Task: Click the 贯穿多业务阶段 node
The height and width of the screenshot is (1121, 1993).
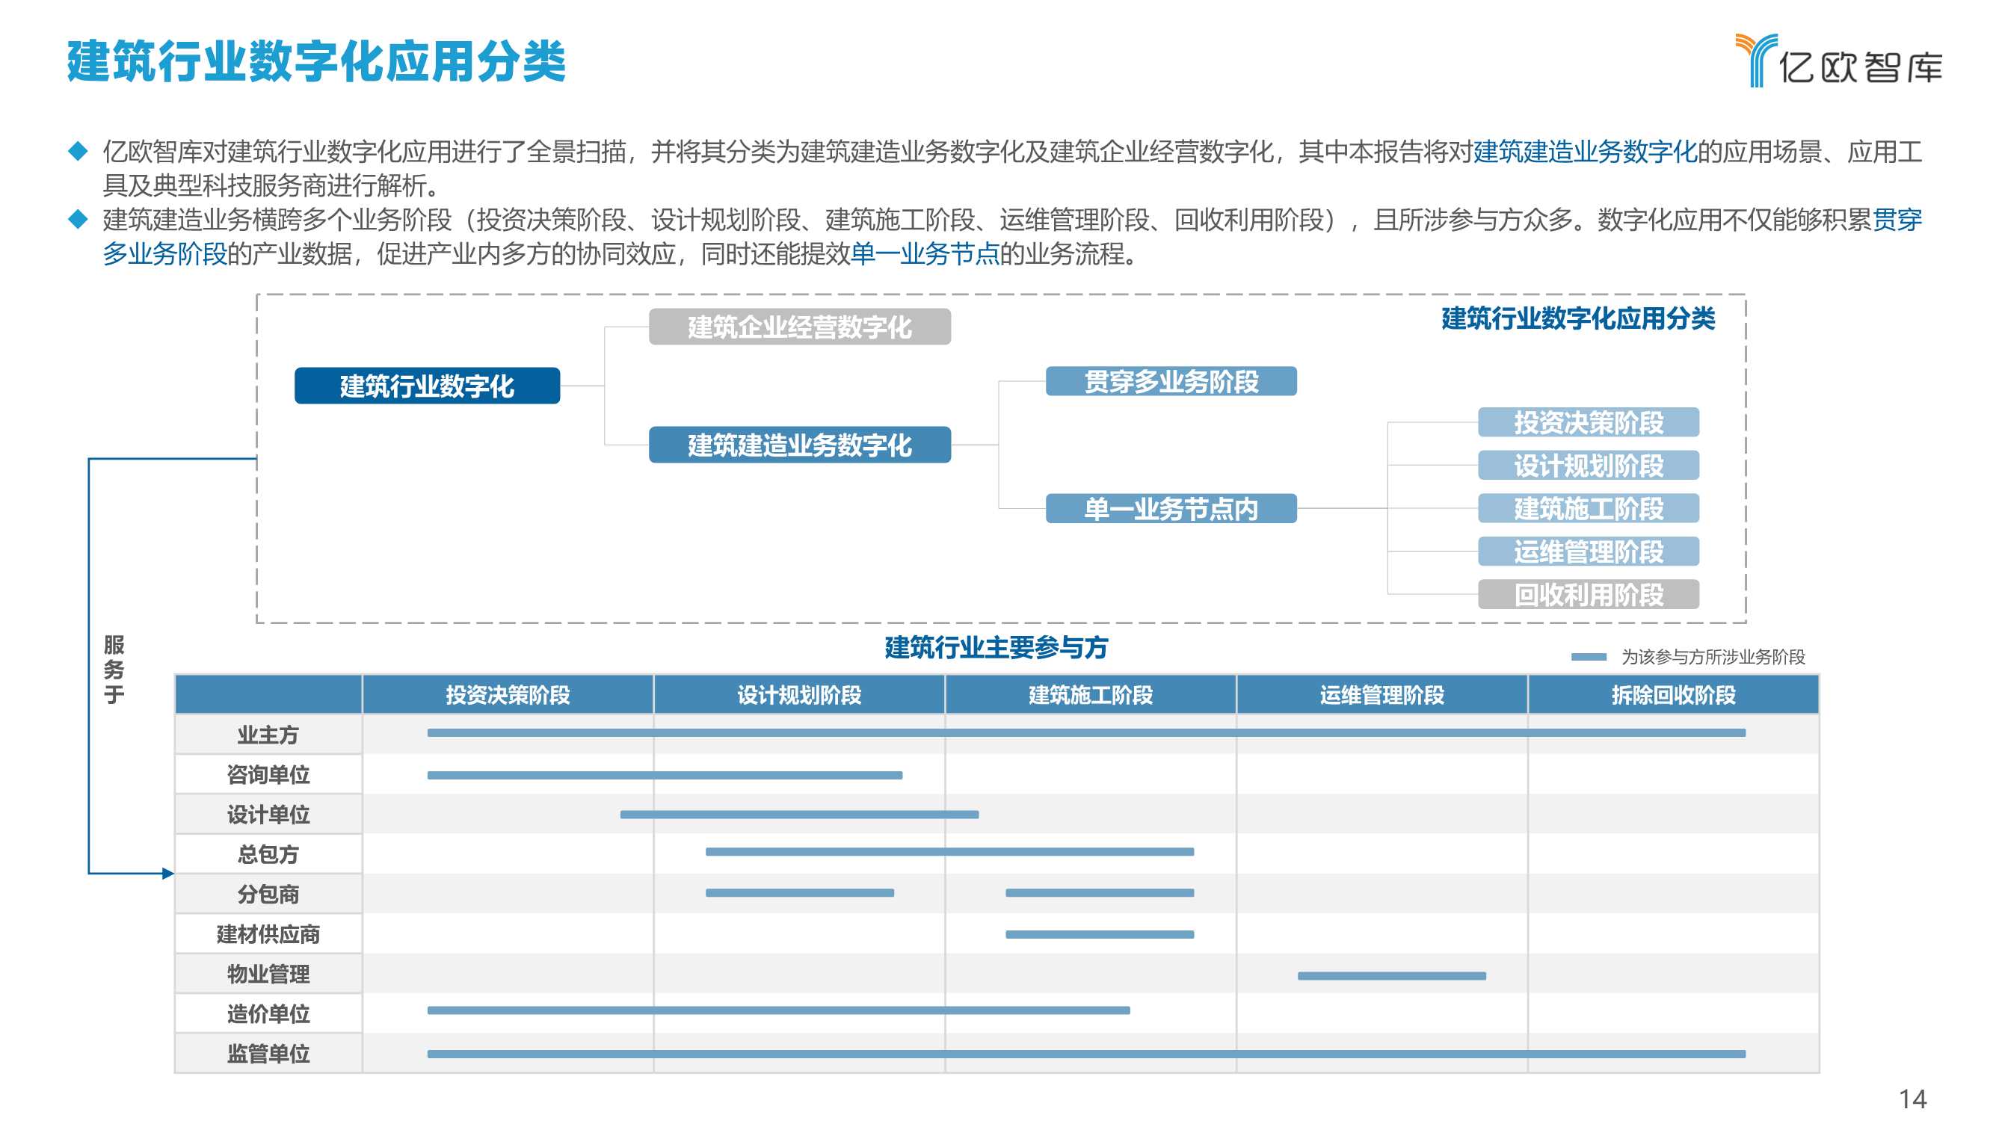Action: (1171, 381)
